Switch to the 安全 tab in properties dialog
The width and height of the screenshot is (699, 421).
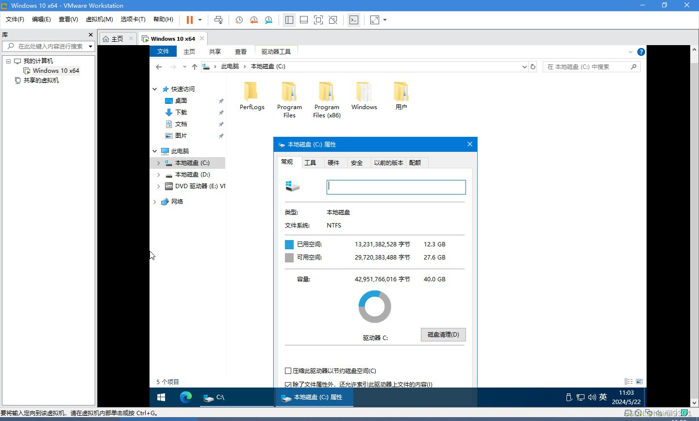(x=357, y=163)
